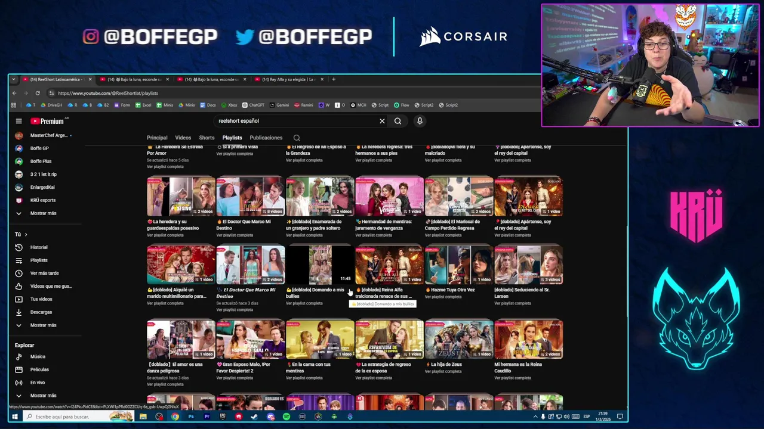This screenshot has height=429, width=764.
Task: Open En la cama con tus mentiras thumbnail
Action: coord(320,340)
